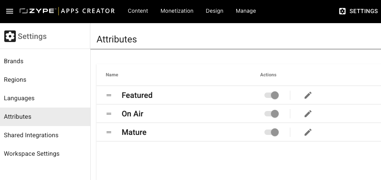Open the Design menu
Viewport: 381px width, 180px height.
(215, 11)
